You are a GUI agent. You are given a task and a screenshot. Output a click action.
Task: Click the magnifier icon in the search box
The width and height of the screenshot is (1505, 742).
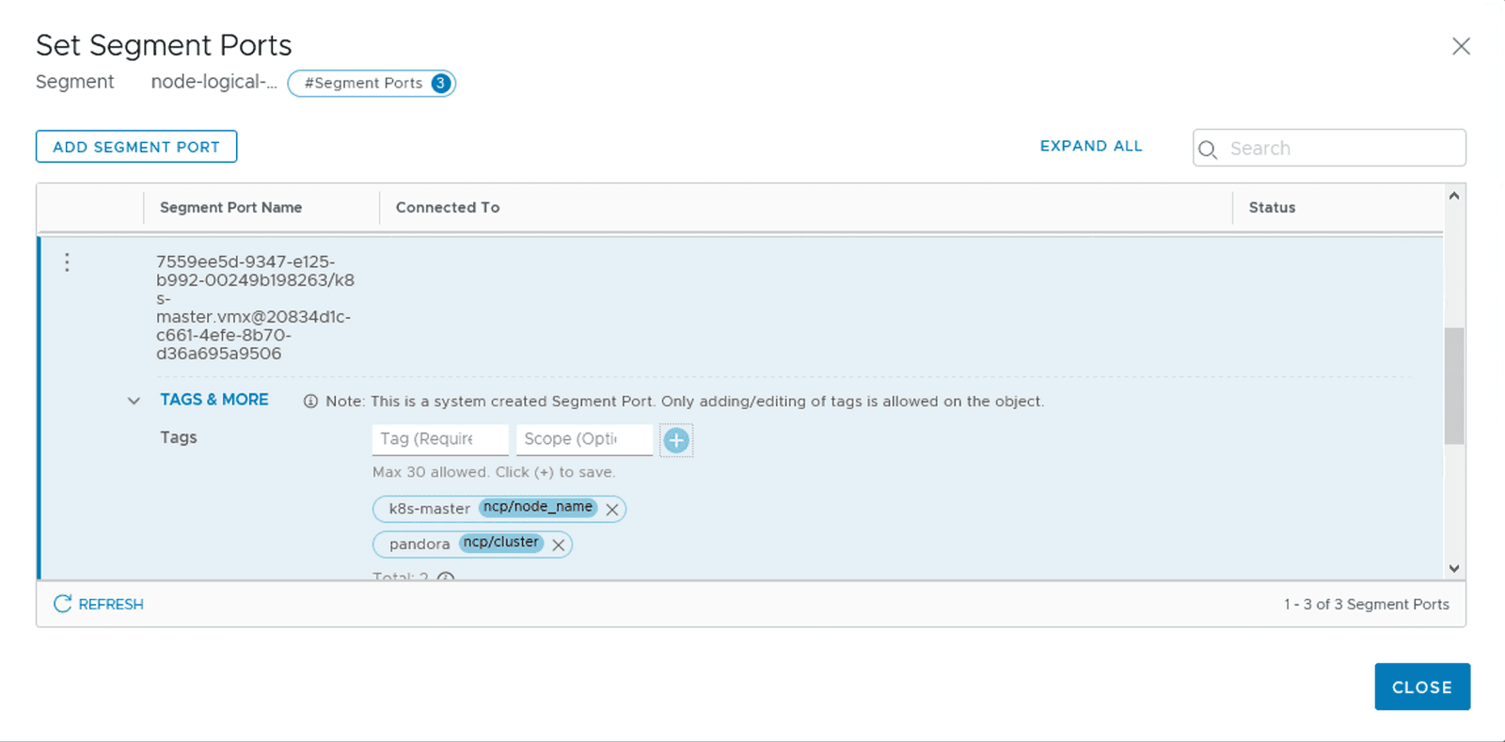point(1209,150)
